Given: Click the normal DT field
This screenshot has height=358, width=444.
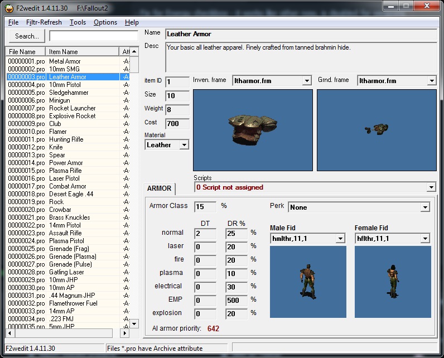Looking at the screenshot, I should [205, 234].
